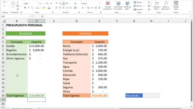Open the Name Box dropdown arrow
This screenshot has height=109, width=193.
[x=30, y=16]
